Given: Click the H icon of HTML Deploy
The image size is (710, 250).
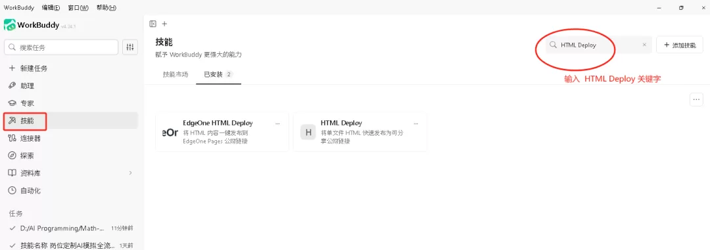Looking at the screenshot, I should point(308,132).
